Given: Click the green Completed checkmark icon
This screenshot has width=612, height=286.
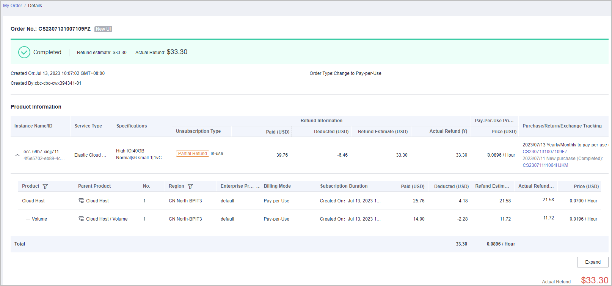Looking at the screenshot, I should (x=24, y=52).
